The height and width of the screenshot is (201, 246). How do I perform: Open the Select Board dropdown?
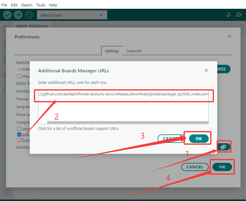(72, 15)
